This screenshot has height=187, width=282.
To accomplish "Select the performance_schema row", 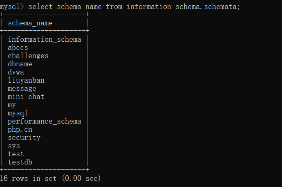I will tap(45, 121).
